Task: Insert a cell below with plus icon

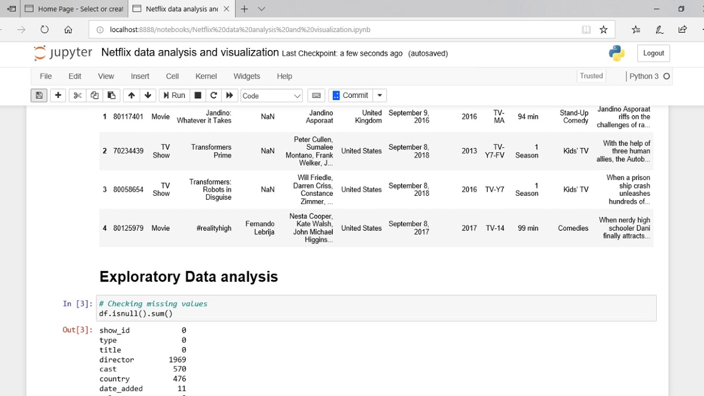Action: (58, 95)
